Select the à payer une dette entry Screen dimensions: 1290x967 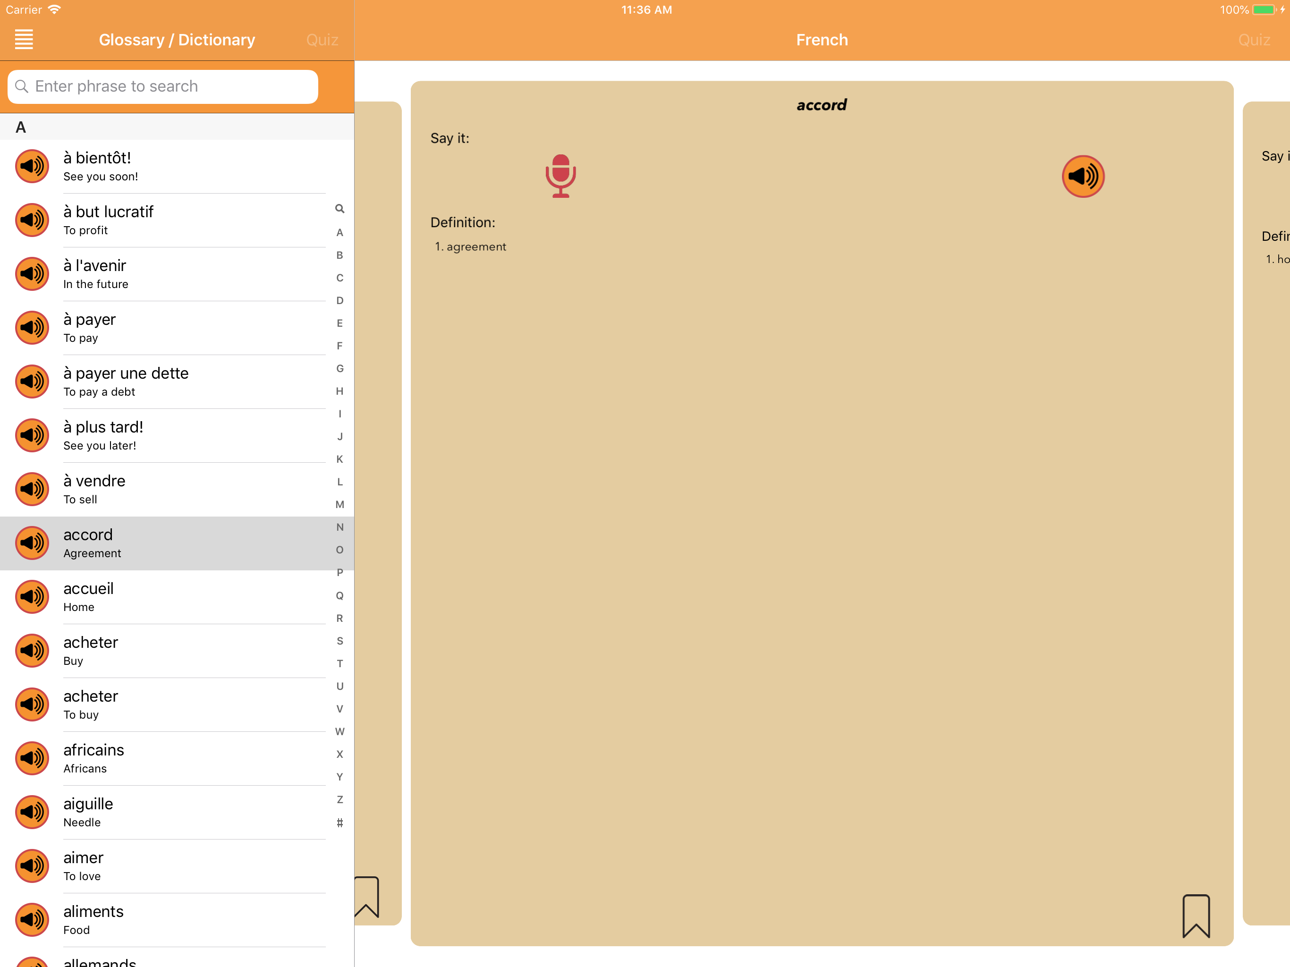(177, 382)
